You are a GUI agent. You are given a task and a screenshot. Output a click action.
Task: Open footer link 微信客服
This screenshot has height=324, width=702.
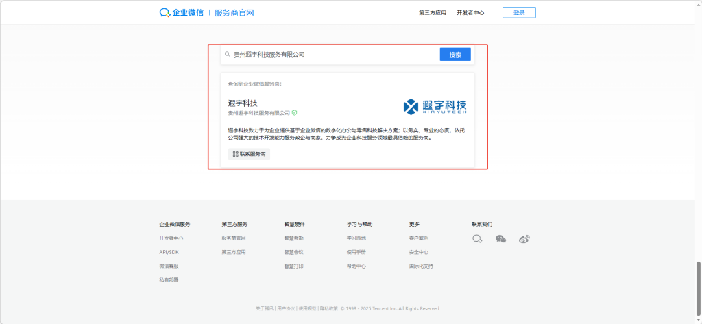click(x=169, y=266)
